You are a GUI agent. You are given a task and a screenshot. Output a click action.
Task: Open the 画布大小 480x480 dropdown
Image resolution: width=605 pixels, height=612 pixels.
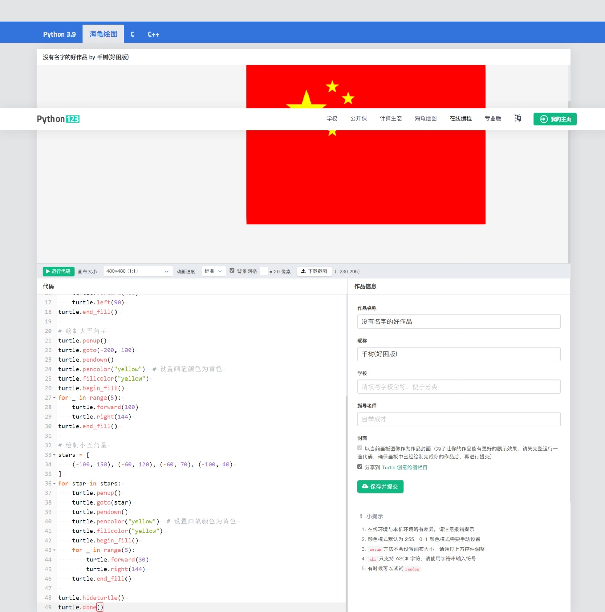(138, 271)
